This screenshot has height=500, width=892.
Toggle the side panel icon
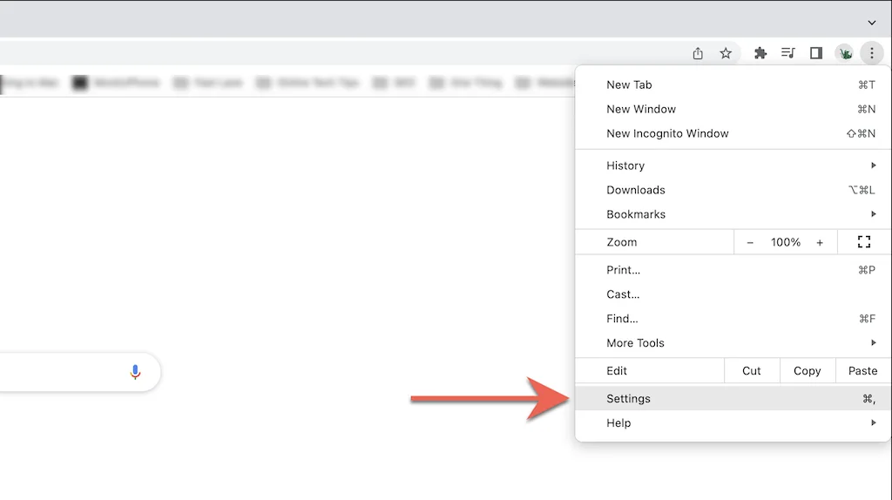pos(815,53)
